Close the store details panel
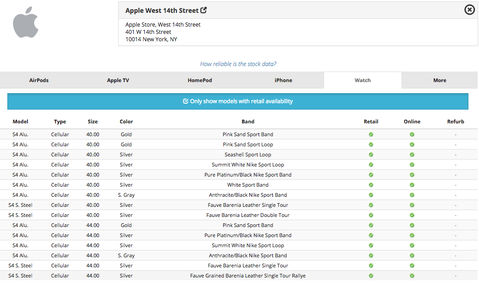479x283 pixels. [469, 10]
